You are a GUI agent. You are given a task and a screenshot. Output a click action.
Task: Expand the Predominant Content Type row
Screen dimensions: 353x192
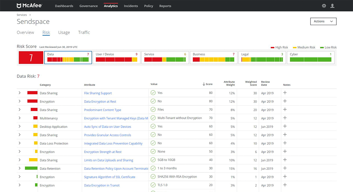click(x=20, y=109)
